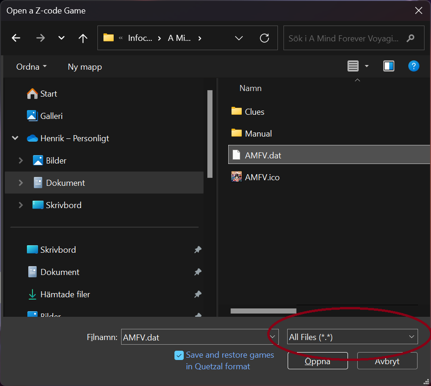
Task: Click the list view layout icon
Action: pyautogui.click(x=353, y=66)
